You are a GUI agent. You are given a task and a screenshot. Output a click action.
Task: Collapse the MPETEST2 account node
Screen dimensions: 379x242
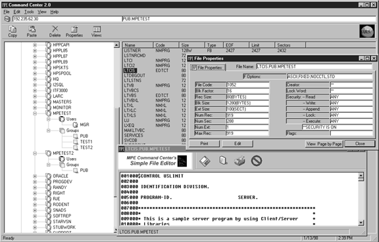point(35,153)
